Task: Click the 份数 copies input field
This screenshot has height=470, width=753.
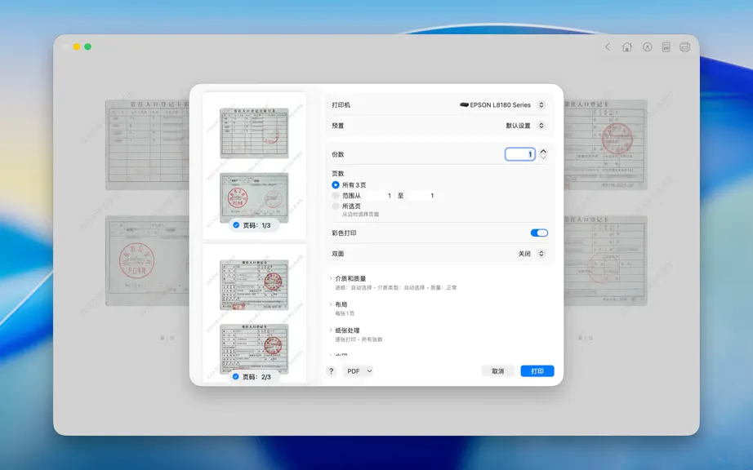Action: [x=520, y=154]
